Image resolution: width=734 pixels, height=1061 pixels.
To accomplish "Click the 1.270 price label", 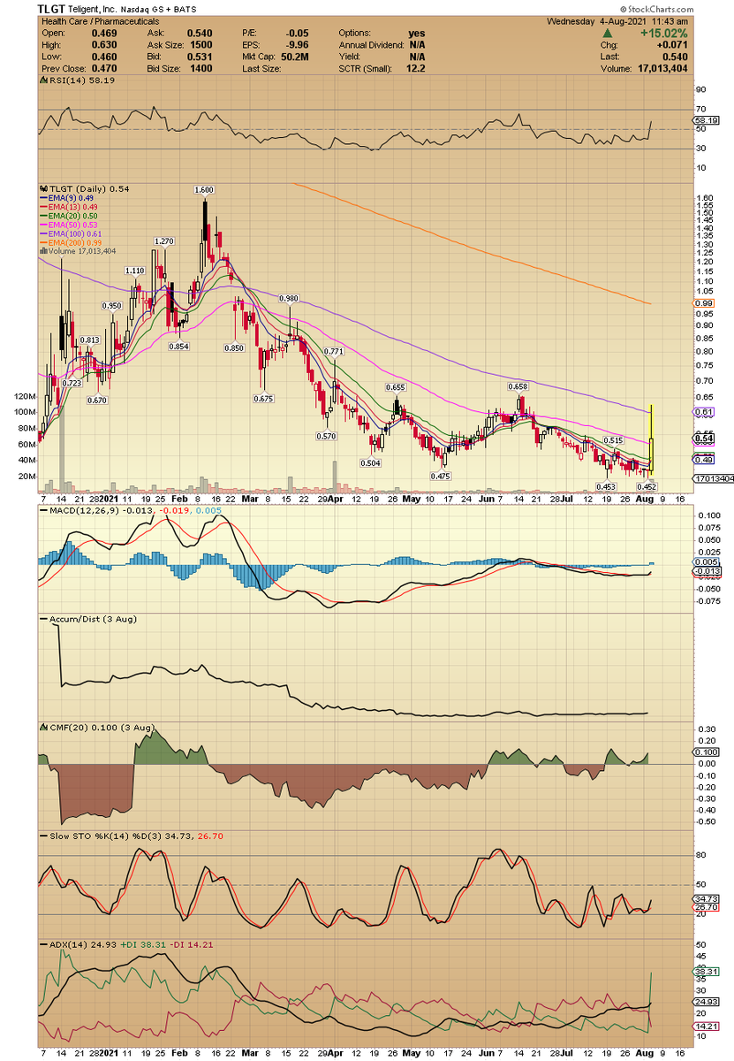I will 163,241.
